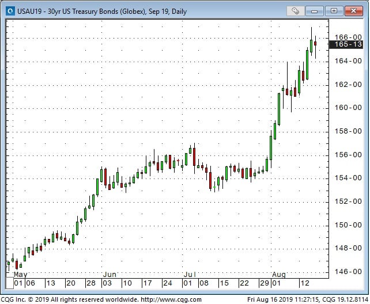This screenshot has height=304, width=370.
Task: Click the 156-00 price axis label
Action: click(x=348, y=155)
